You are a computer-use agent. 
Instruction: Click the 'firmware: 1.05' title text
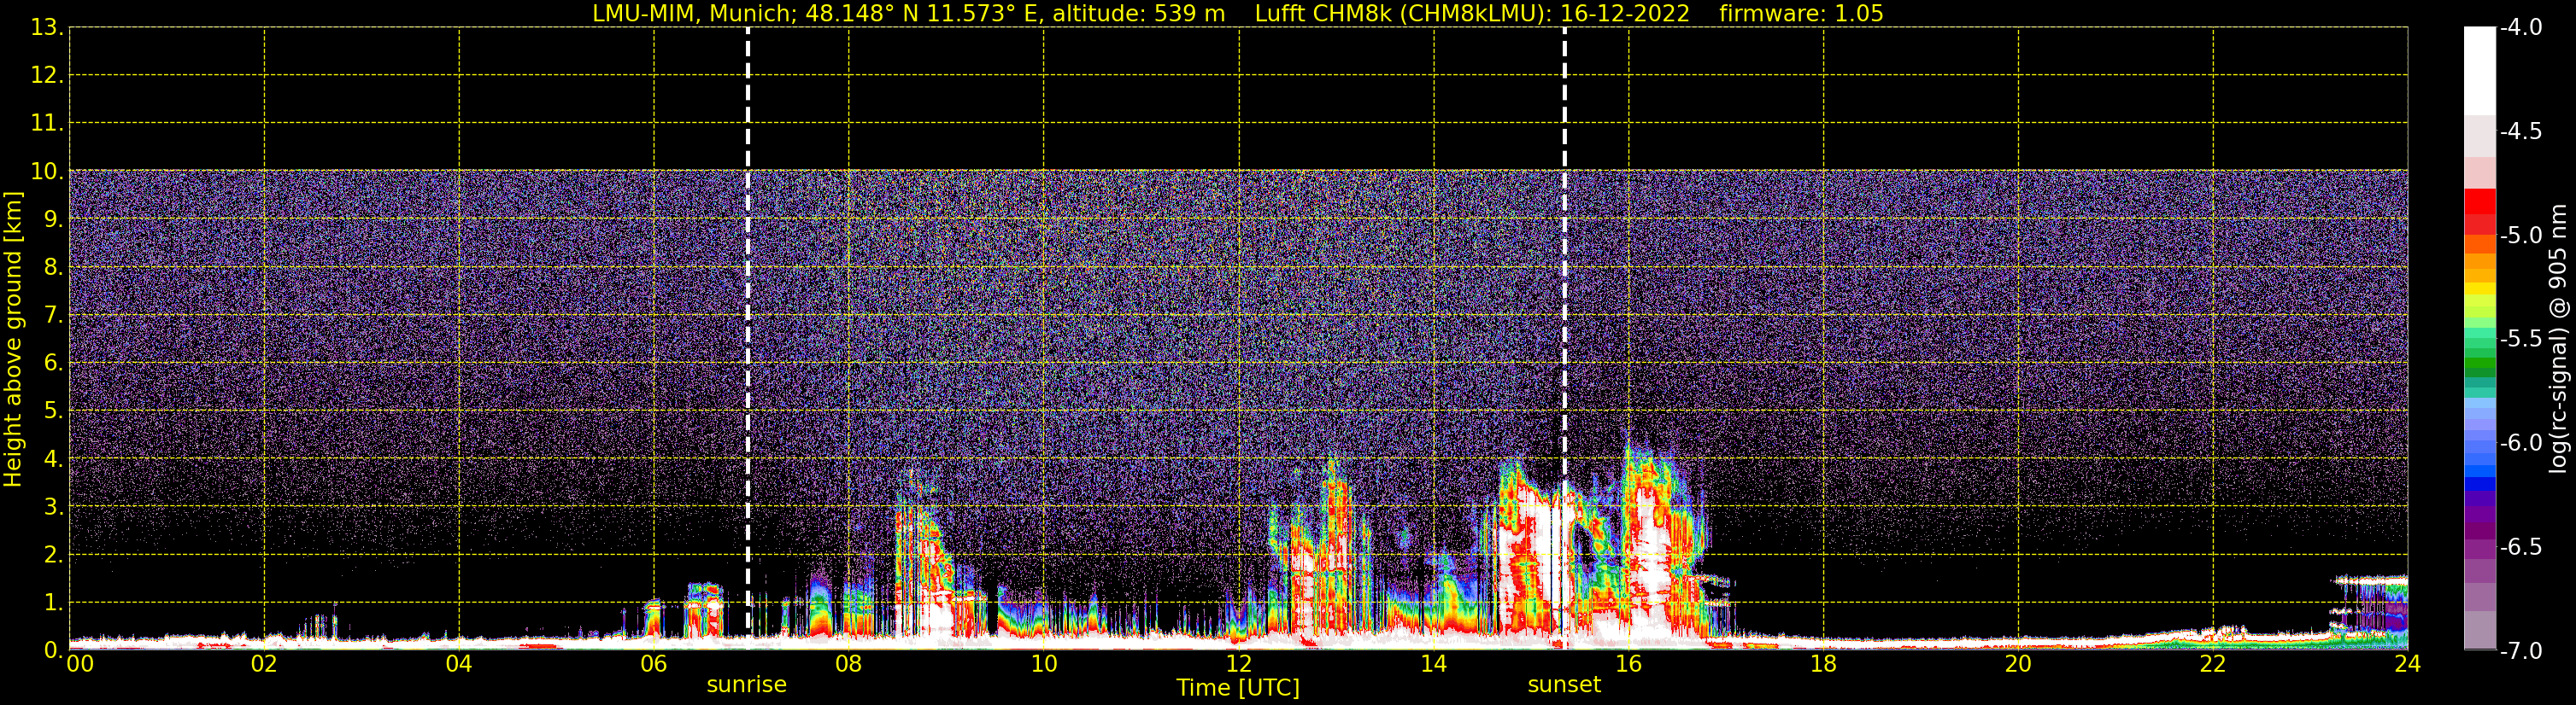(x=1801, y=14)
